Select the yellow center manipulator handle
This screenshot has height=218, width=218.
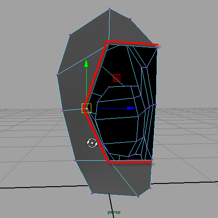[x=86, y=108]
